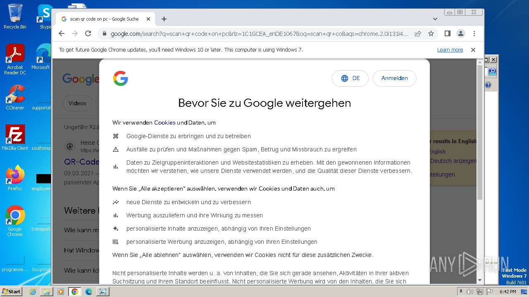Image resolution: width=529 pixels, height=297 pixels.
Task: Close the 'scan qr code on pc' tab
Action: tap(148, 19)
